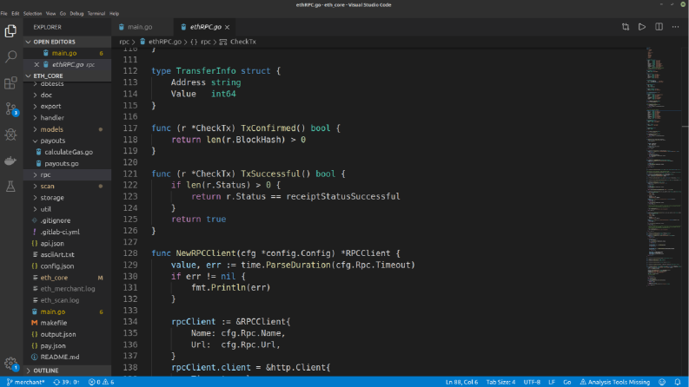Click the minimap code overview
The image size is (689, 387).
pos(663,167)
